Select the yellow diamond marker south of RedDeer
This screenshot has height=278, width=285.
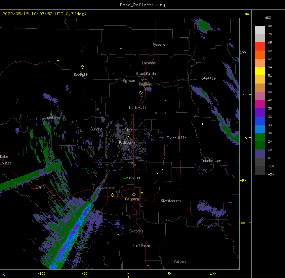pos(141,93)
